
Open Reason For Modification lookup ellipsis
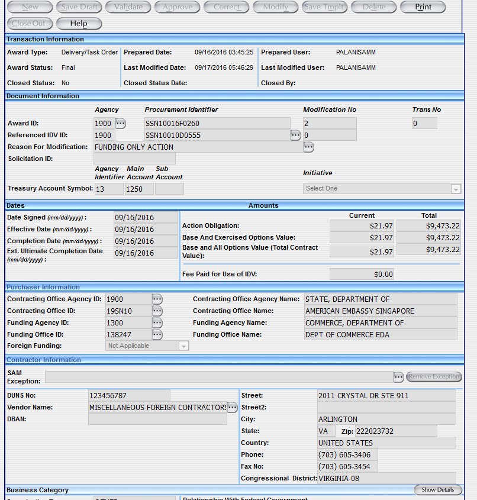[x=309, y=147]
